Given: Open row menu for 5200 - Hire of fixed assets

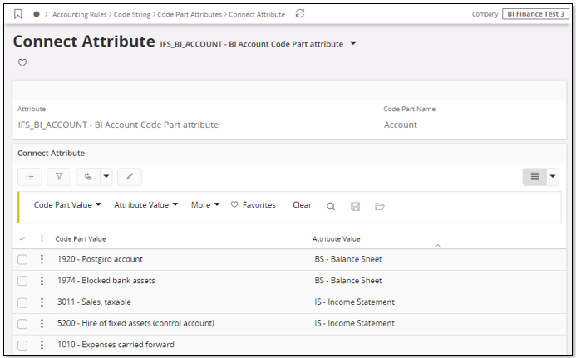Looking at the screenshot, I should (x=41, y=324).
